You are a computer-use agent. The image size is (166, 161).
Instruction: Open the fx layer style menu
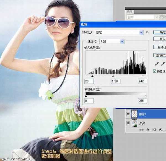(148, 129)
